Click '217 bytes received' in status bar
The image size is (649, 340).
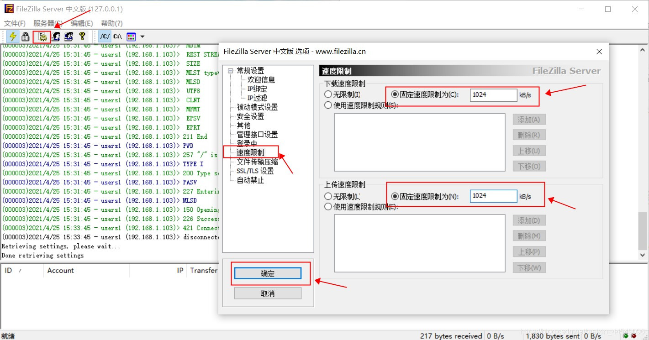(x=451, y=336)
